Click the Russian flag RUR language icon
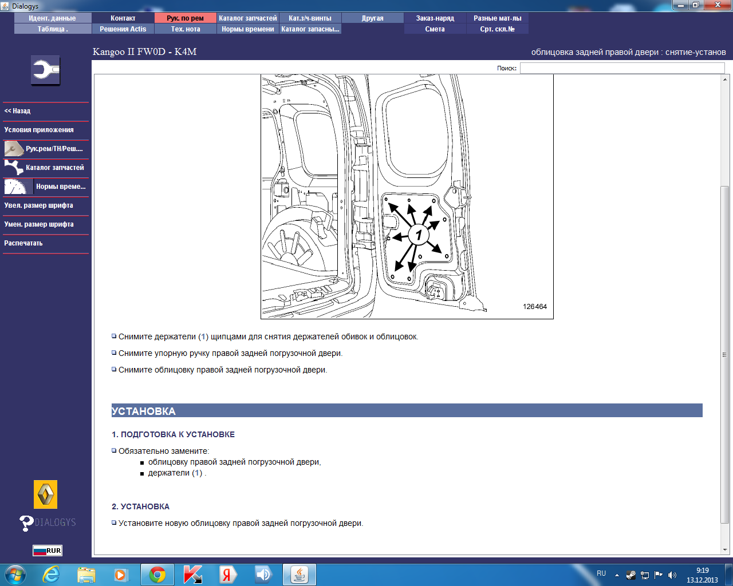 tap(47, 551)
